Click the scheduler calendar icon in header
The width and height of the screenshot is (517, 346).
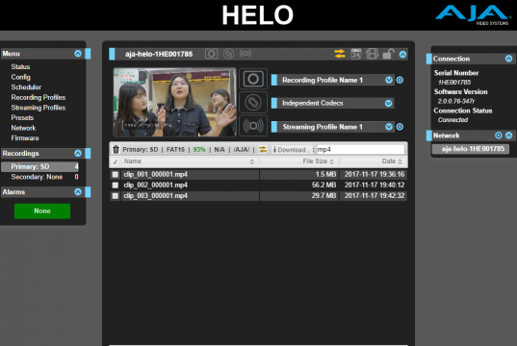coord(356,54)
